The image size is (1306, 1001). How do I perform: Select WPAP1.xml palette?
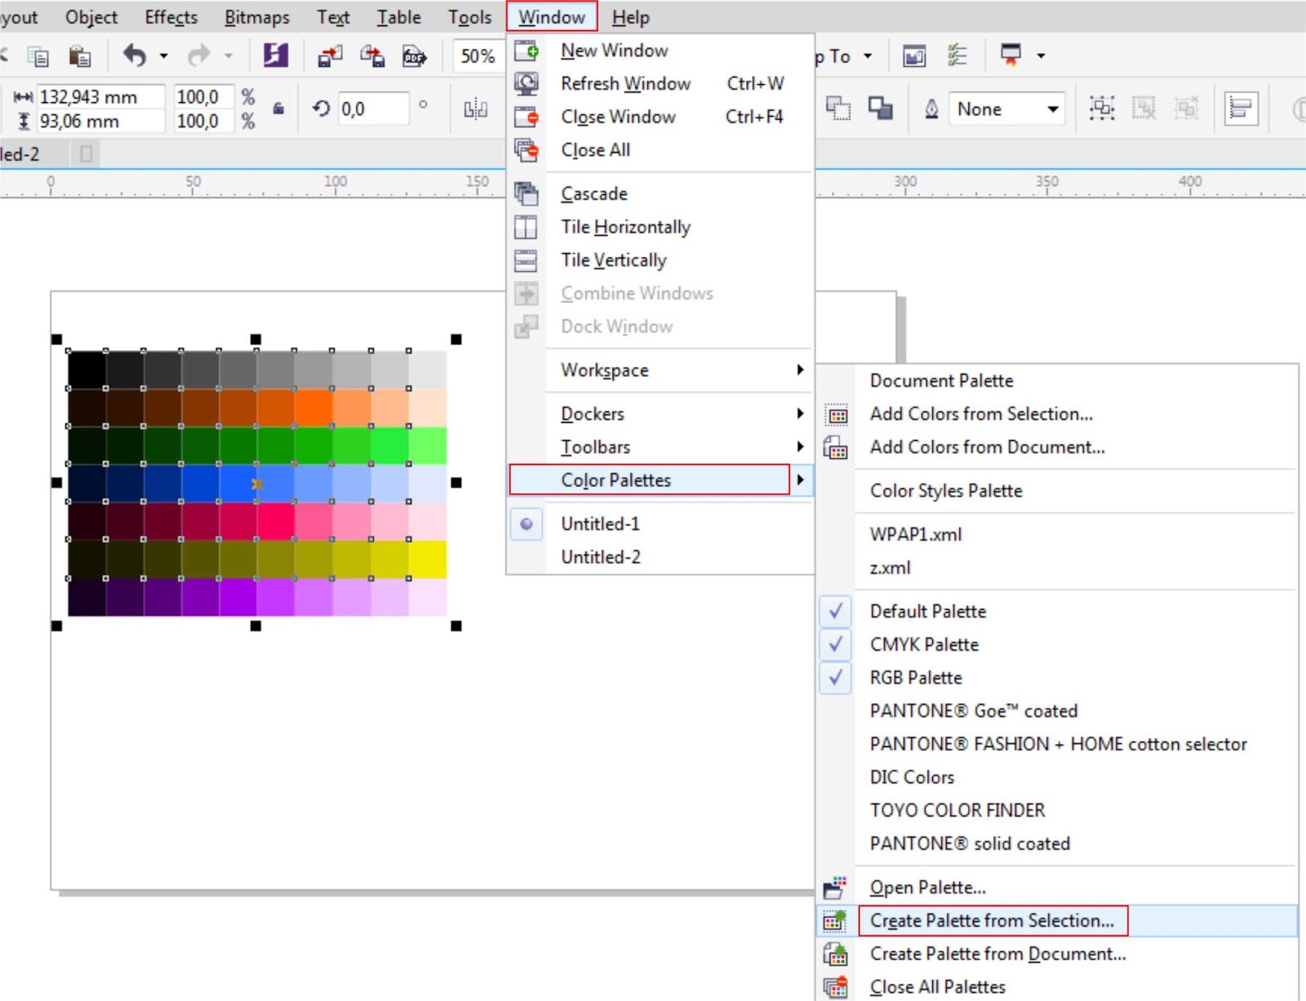coord(915,534)
